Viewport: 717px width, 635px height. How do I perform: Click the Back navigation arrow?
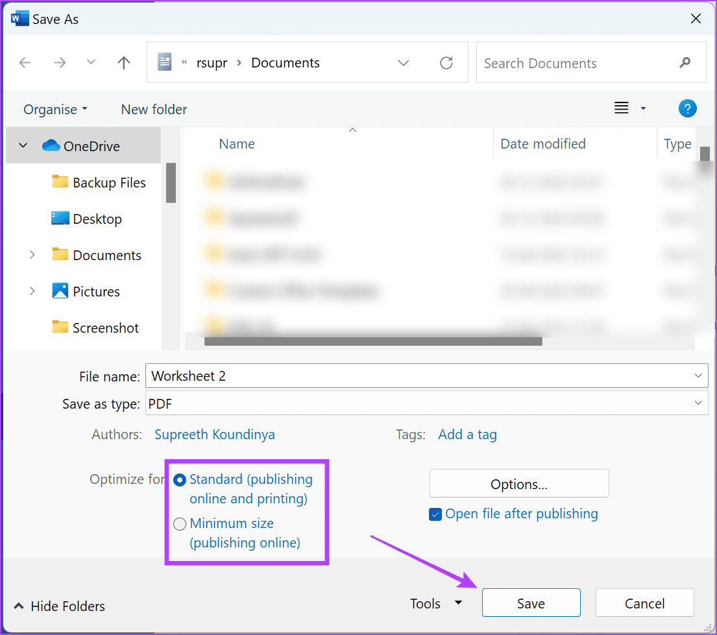coord(25,62)
